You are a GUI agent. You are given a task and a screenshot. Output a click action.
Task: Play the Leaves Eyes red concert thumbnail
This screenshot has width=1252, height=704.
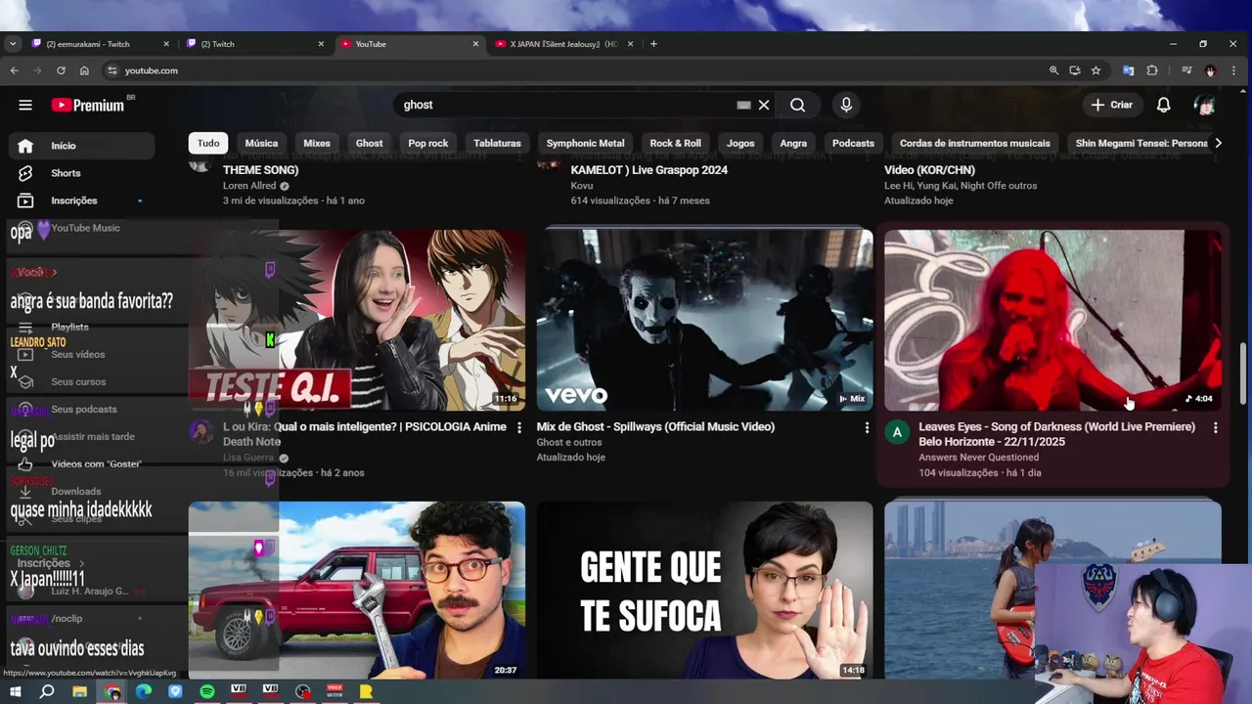1052,319
